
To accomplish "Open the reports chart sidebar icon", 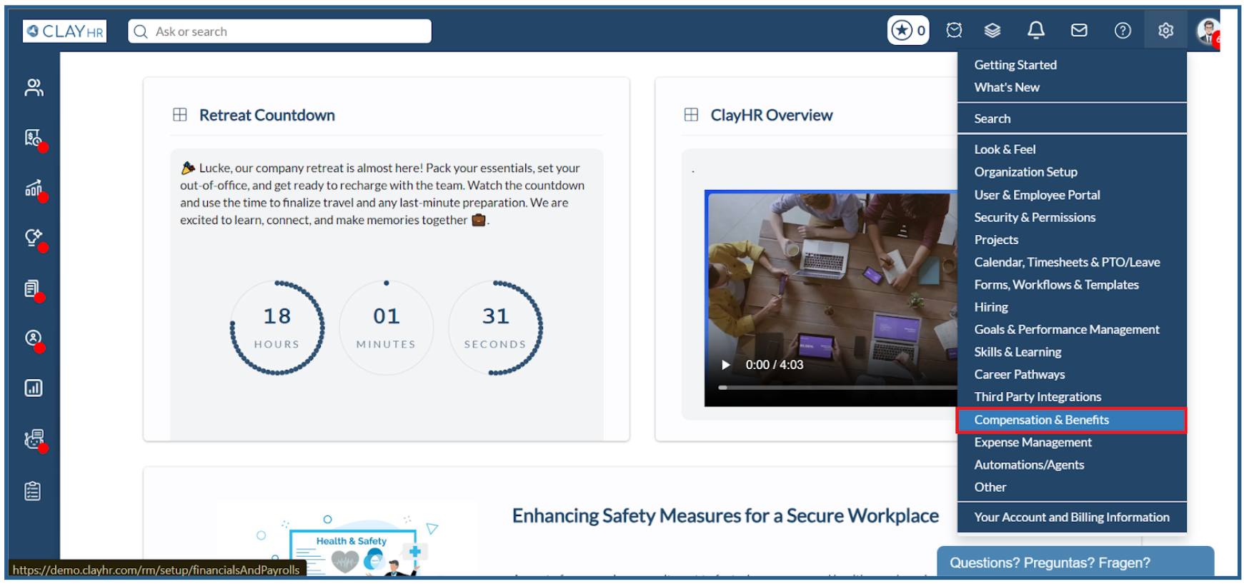I will click(x=34, y=388).
